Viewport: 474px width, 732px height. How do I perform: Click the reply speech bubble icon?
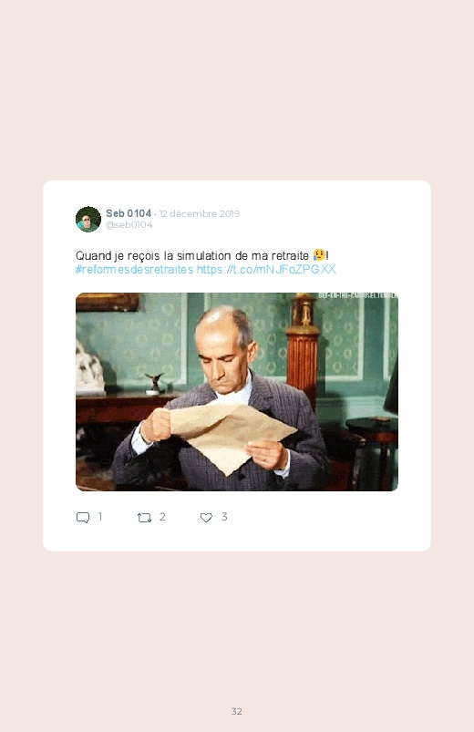pos(83,517)
